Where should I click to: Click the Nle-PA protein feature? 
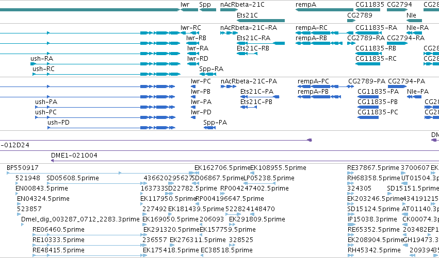(414, 97)
